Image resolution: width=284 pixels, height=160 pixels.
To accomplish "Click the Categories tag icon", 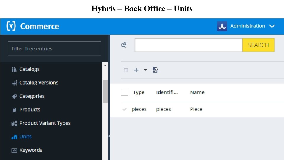I will coord(14,96).
